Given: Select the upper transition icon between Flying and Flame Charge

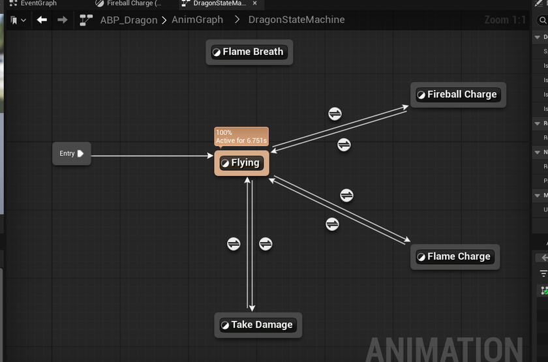Looking at the screenshot, I should pyautogui.click(x=346, y=195).
